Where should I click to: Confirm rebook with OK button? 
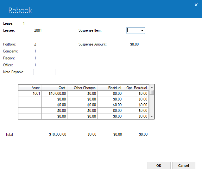[159, 166]
